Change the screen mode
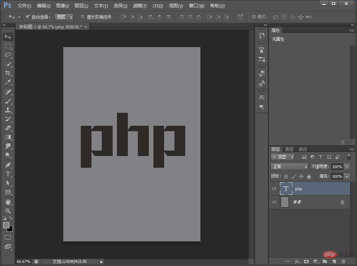Screen dimensions: 357x266 (x=8, y=247)
